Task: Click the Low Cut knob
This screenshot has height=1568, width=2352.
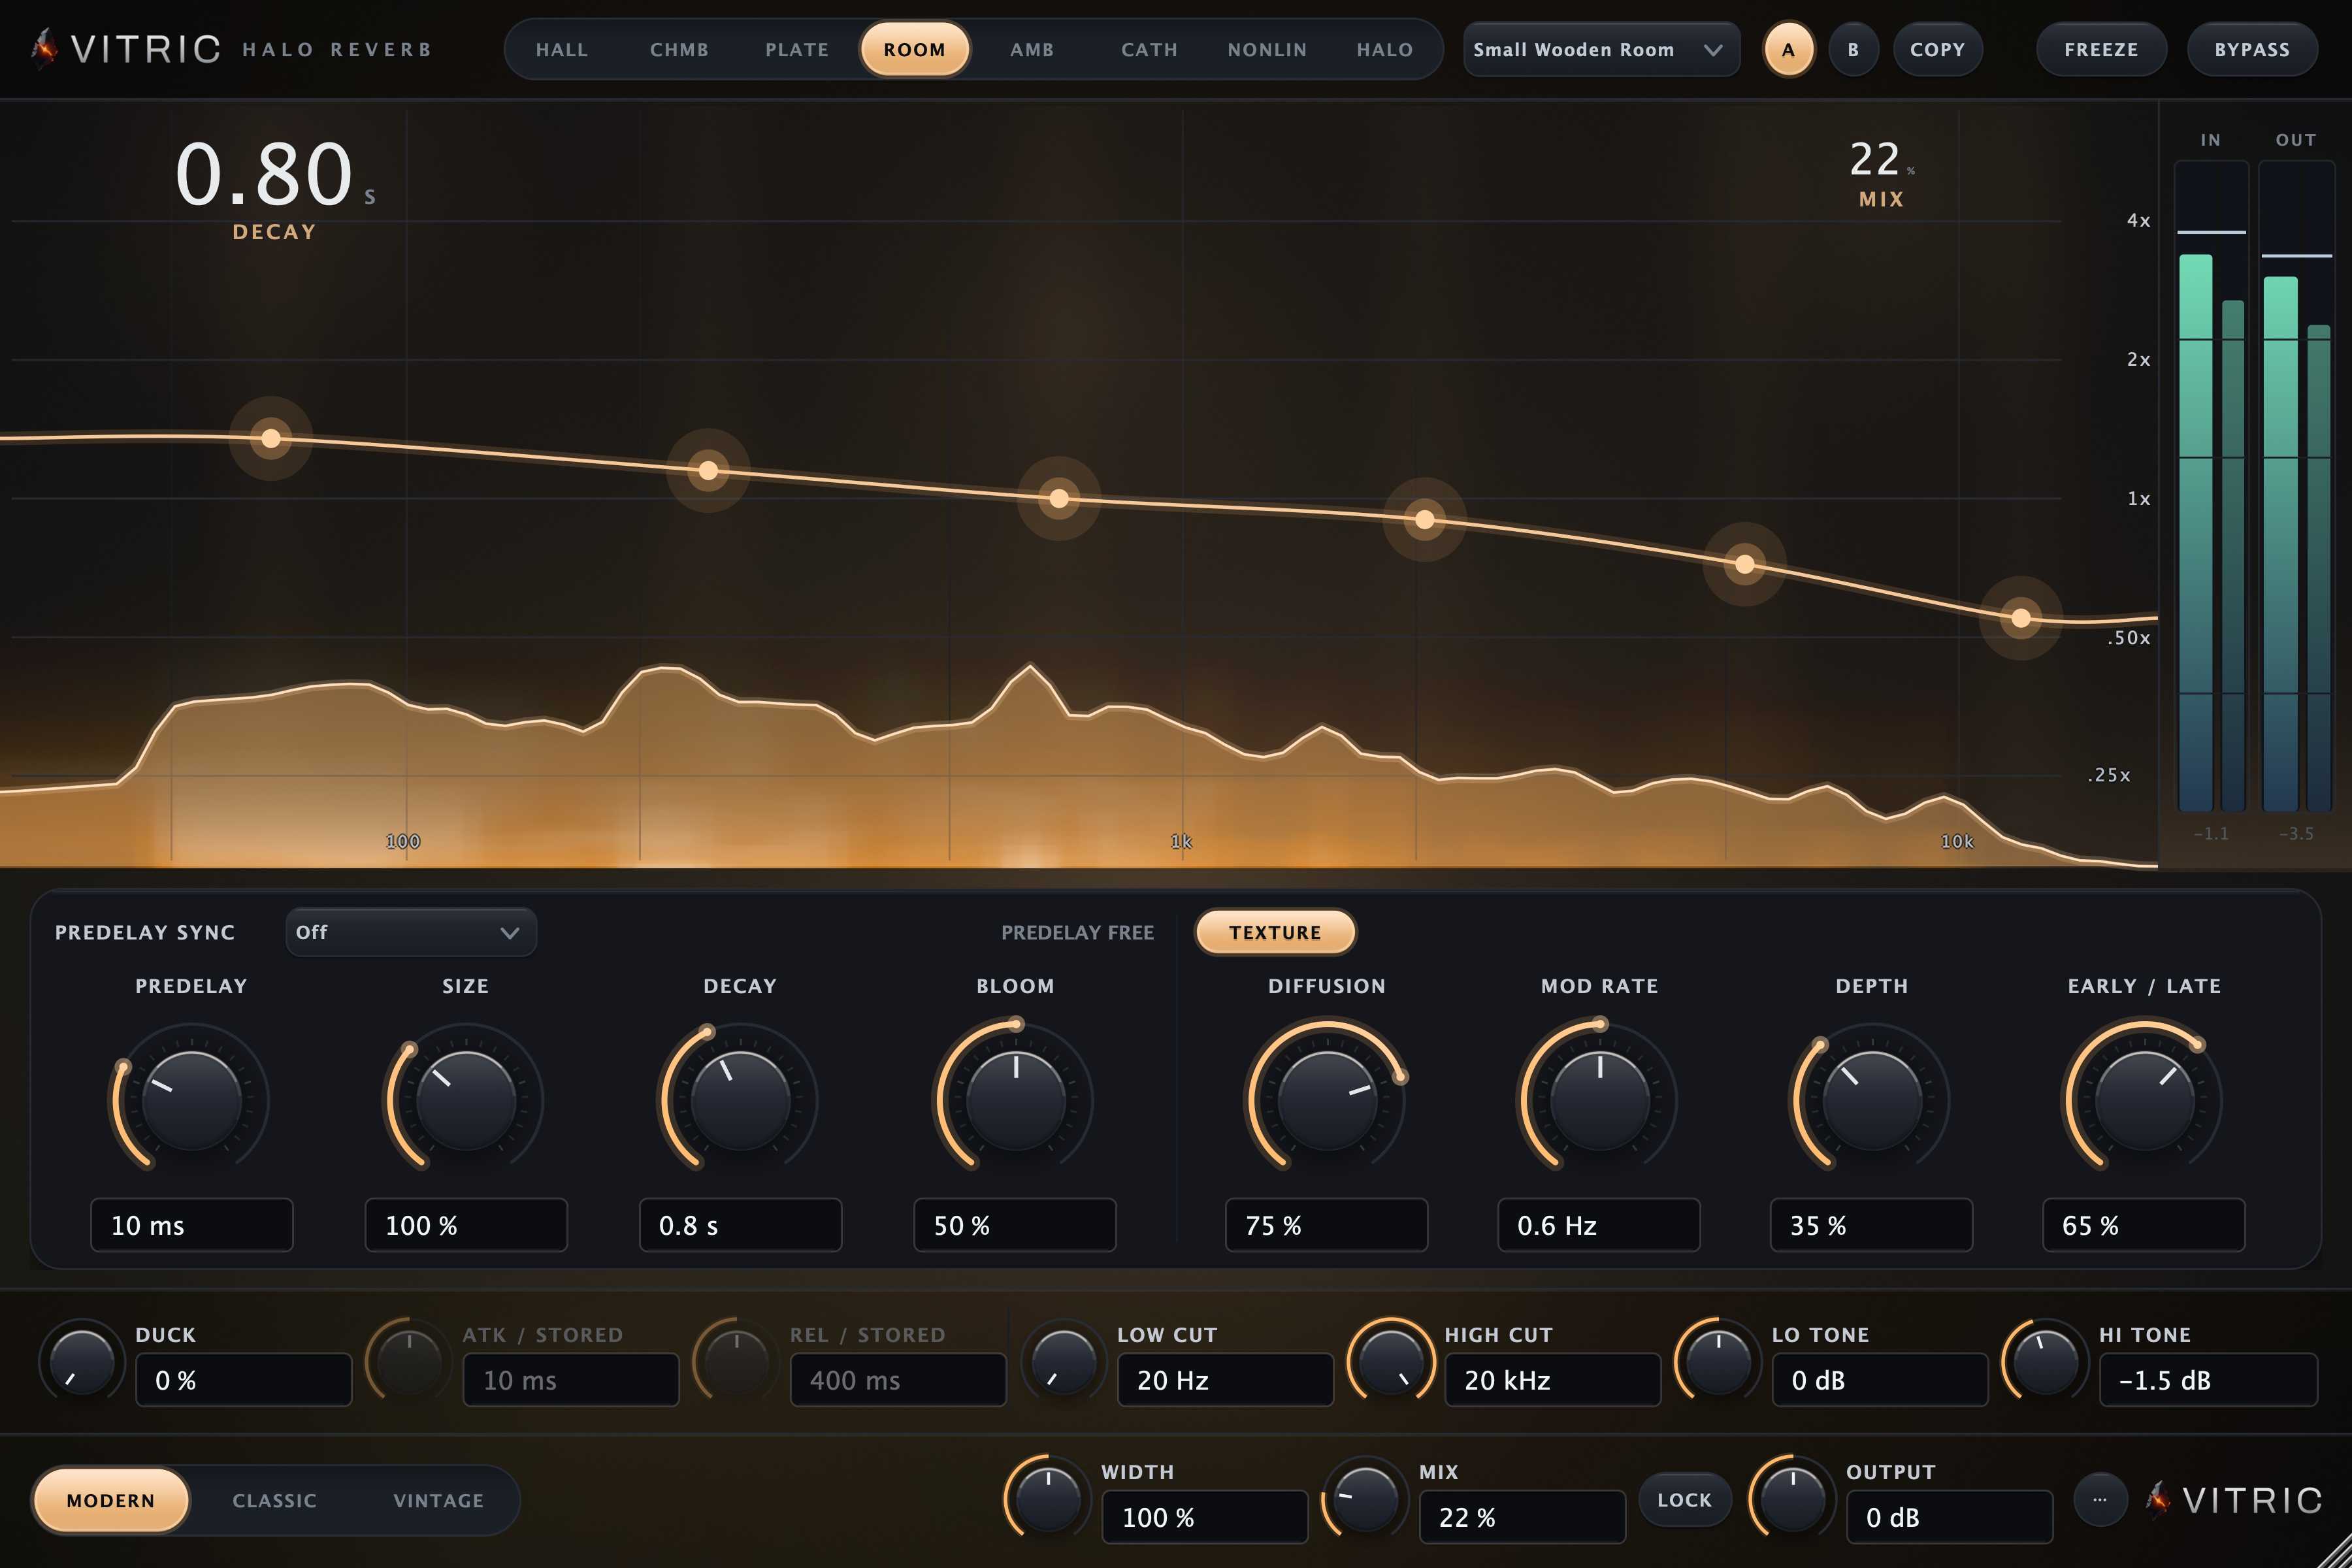Action: [1063, 1361]
